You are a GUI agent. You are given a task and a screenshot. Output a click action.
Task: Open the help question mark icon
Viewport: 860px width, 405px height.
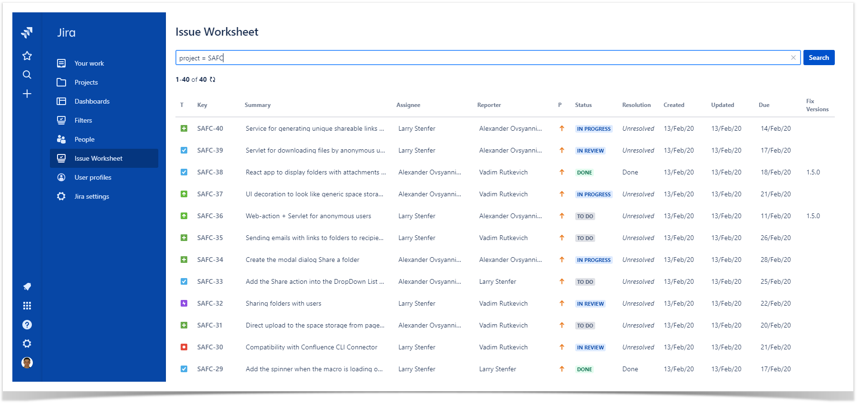coord(27,325)
